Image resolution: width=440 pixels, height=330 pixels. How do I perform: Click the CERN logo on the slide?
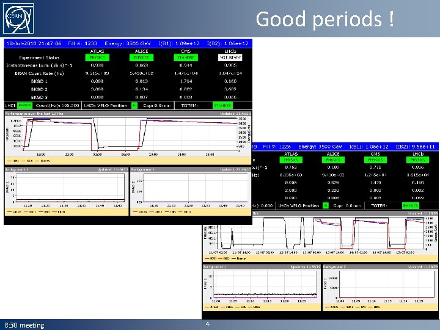click(18, 18)
